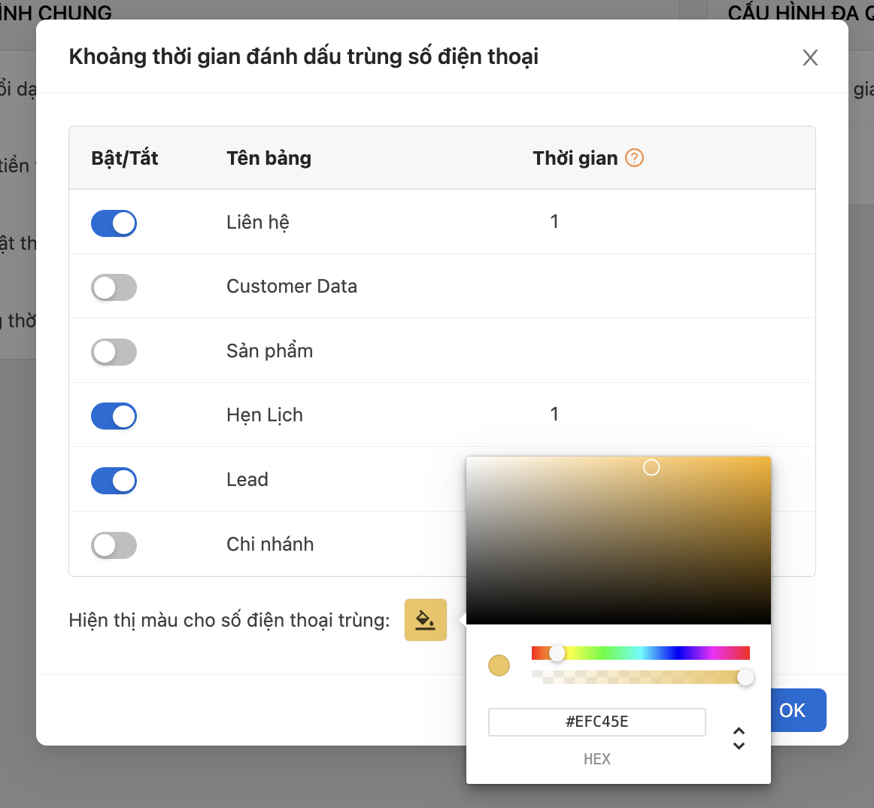Enable the Customer Data toggle
The image size is (874, 808).
pos(114,287)
